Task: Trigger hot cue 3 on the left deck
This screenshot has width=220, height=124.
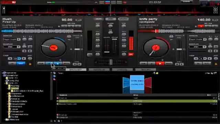Action: point(78,26)
